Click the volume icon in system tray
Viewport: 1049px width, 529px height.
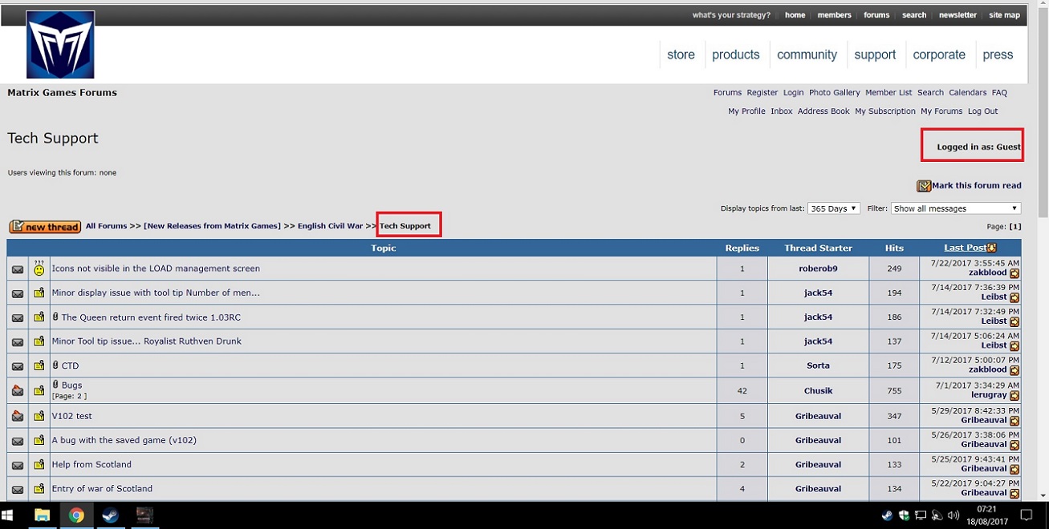click(953, 515)
